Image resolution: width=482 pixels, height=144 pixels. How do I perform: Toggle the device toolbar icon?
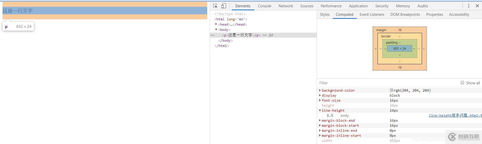pyautogui.click(x=224, y=6)
